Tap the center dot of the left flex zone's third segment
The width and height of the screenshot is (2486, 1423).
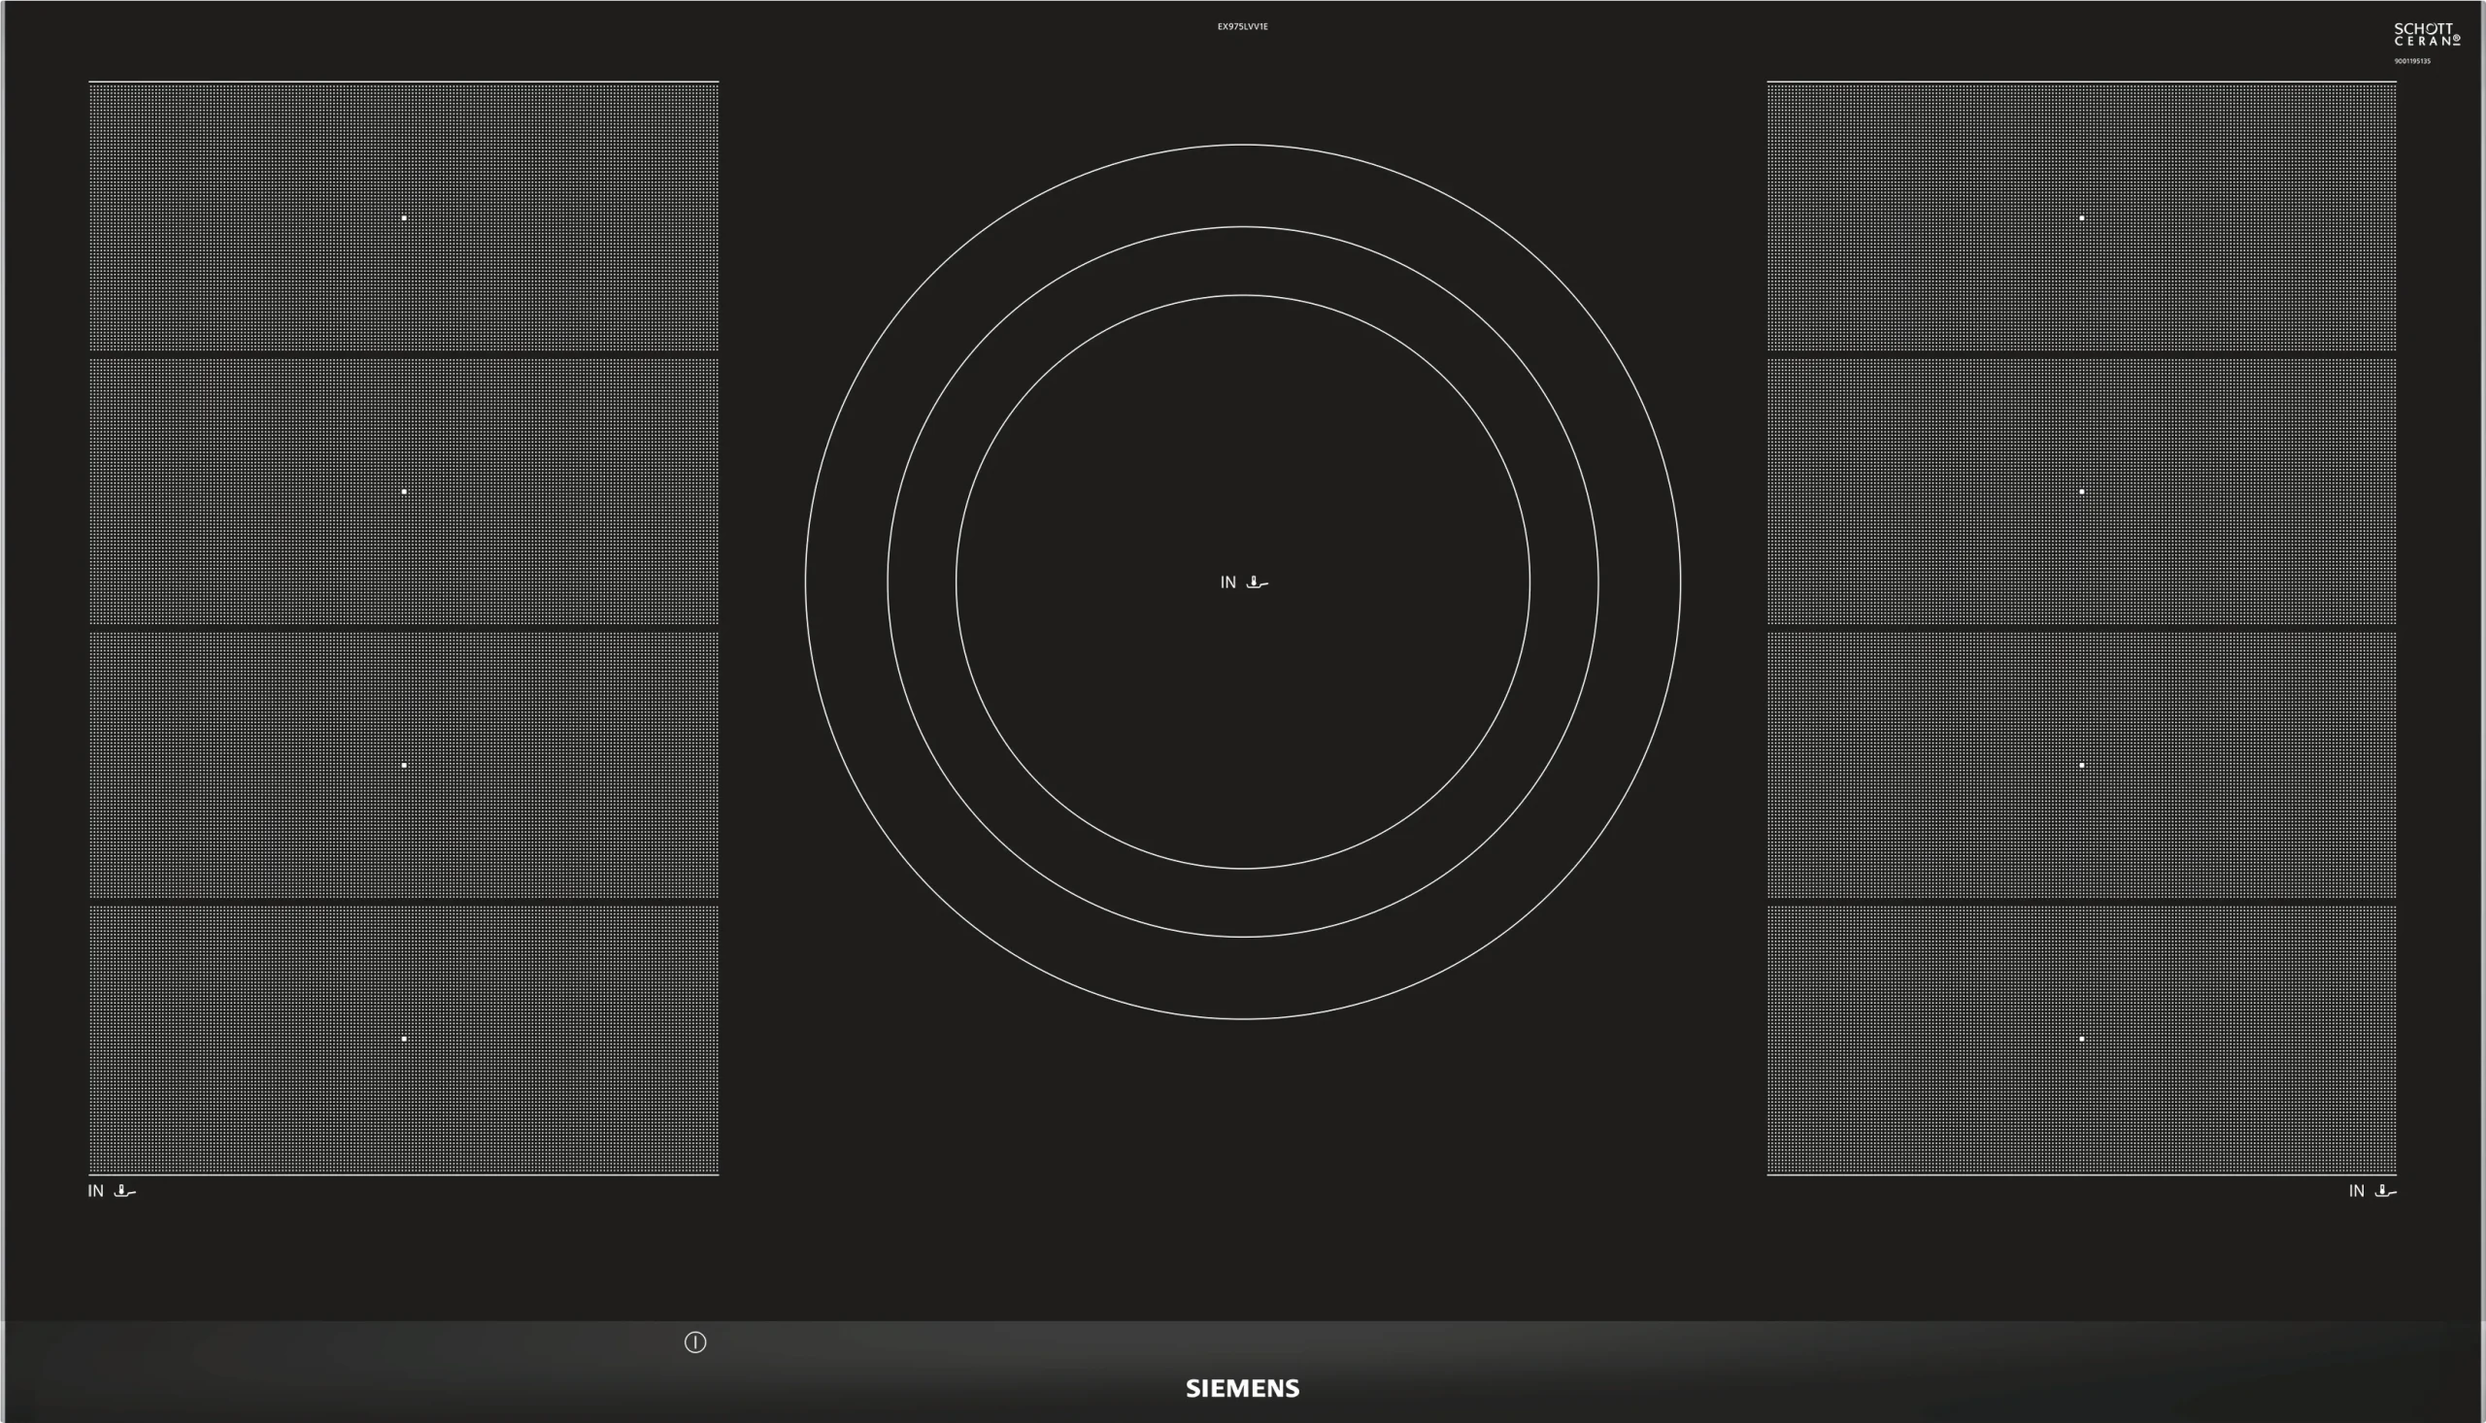coord(404,765)
